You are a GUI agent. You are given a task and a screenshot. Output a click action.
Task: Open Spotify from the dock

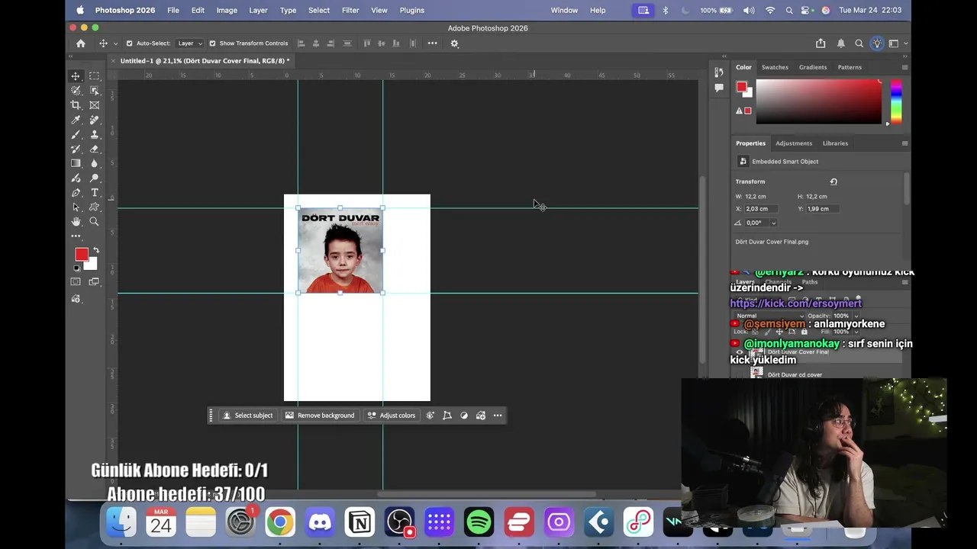tap(479, 522)
